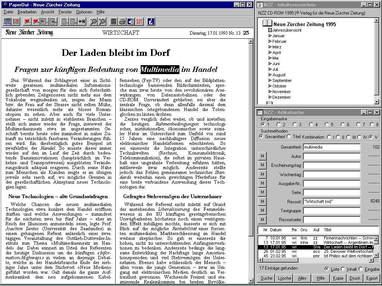Expand the Januar tree node
This screenshot has width=382, height=286.
pyautogui.click(x=270, y=36)
